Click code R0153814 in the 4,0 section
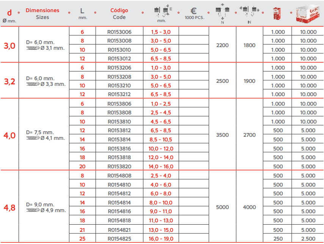The image size is (324, 244). pos(119,139)
